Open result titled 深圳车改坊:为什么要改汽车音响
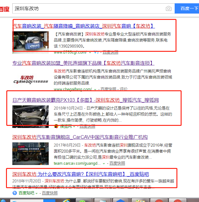This screenshot has width=199, height=202. point(81,174)
